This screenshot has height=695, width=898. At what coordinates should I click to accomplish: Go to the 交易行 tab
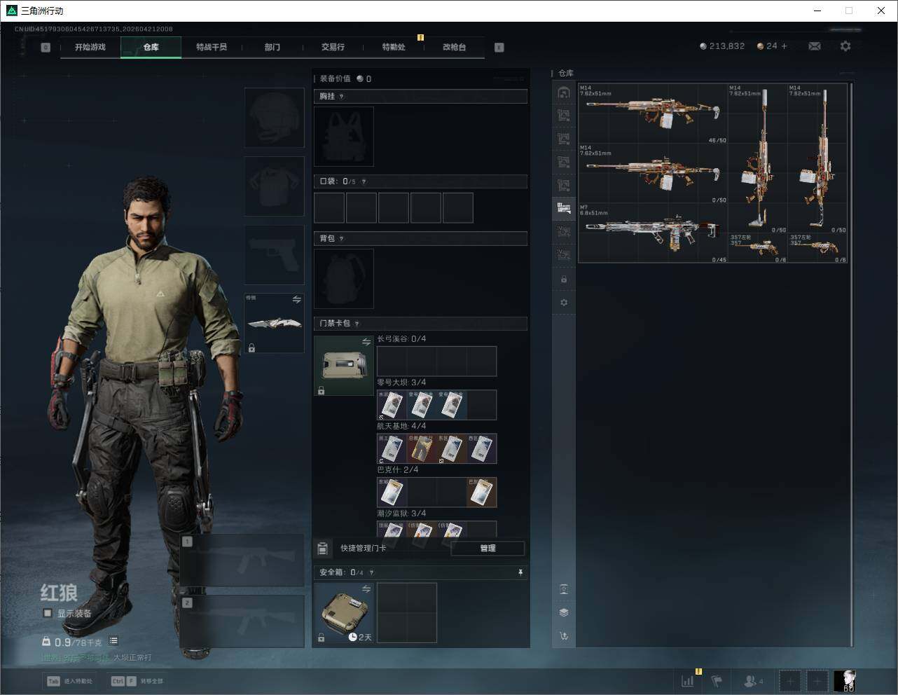coord(333,47)
